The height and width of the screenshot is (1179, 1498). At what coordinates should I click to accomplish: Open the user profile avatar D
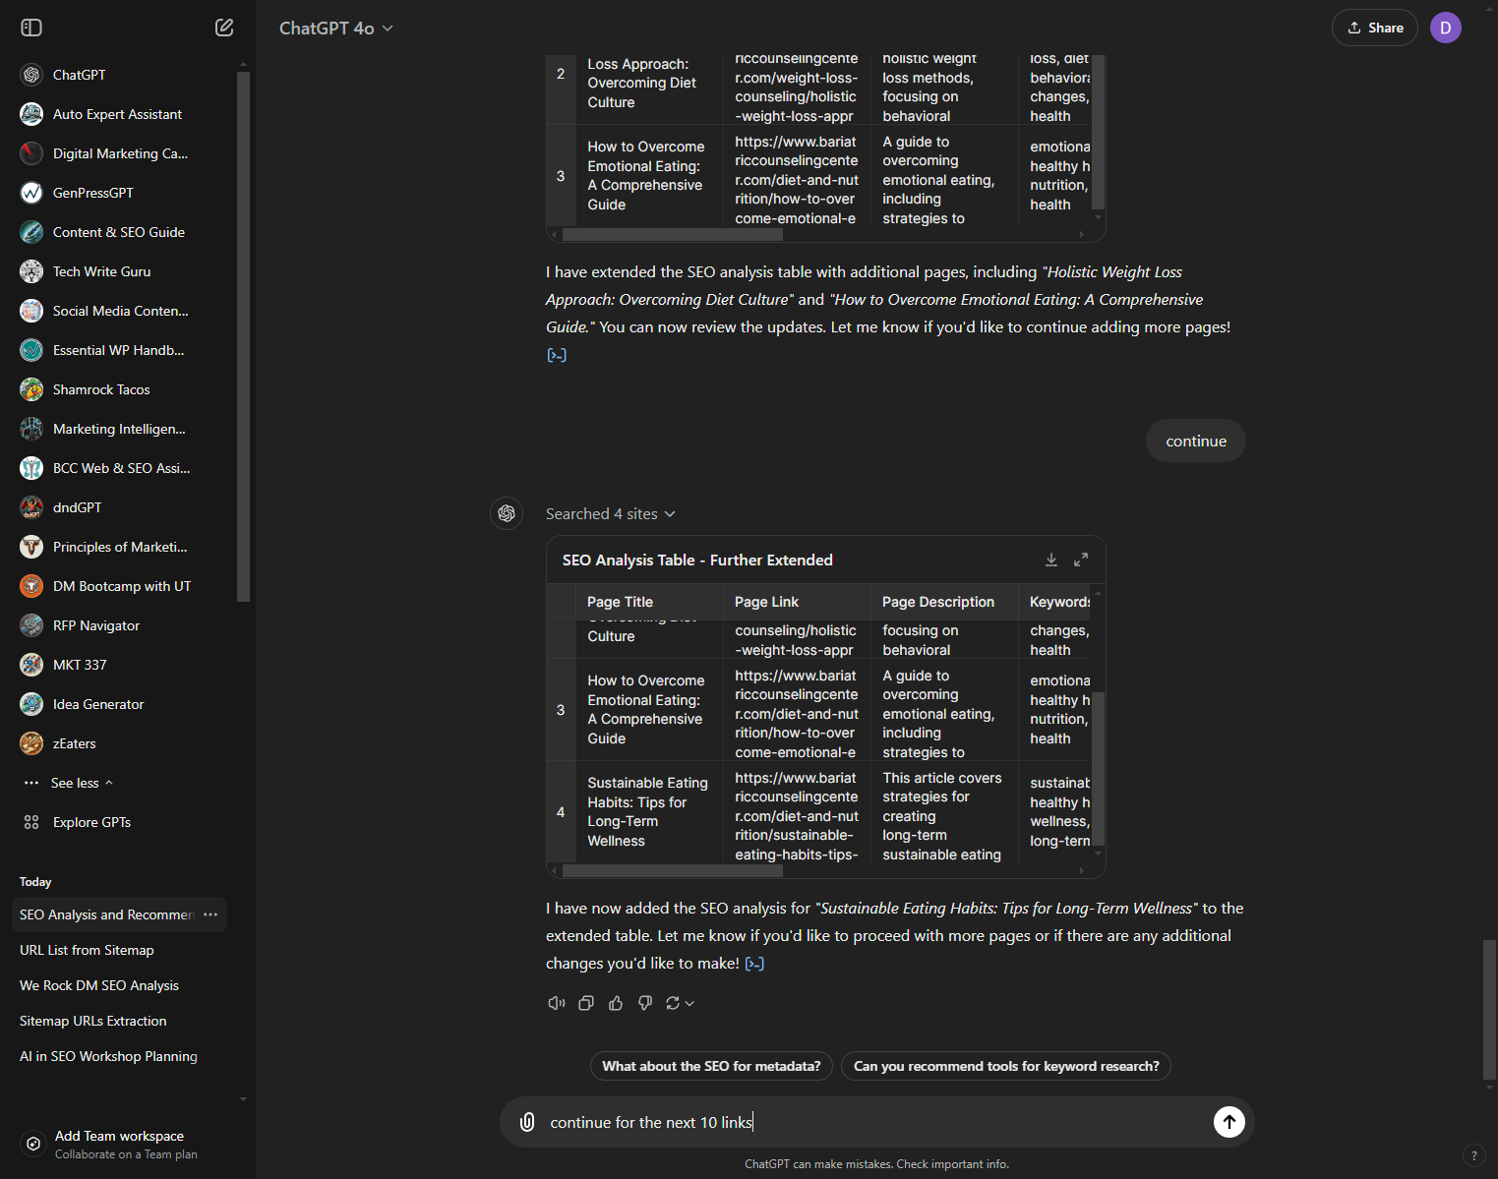(x=1445, y=28)
